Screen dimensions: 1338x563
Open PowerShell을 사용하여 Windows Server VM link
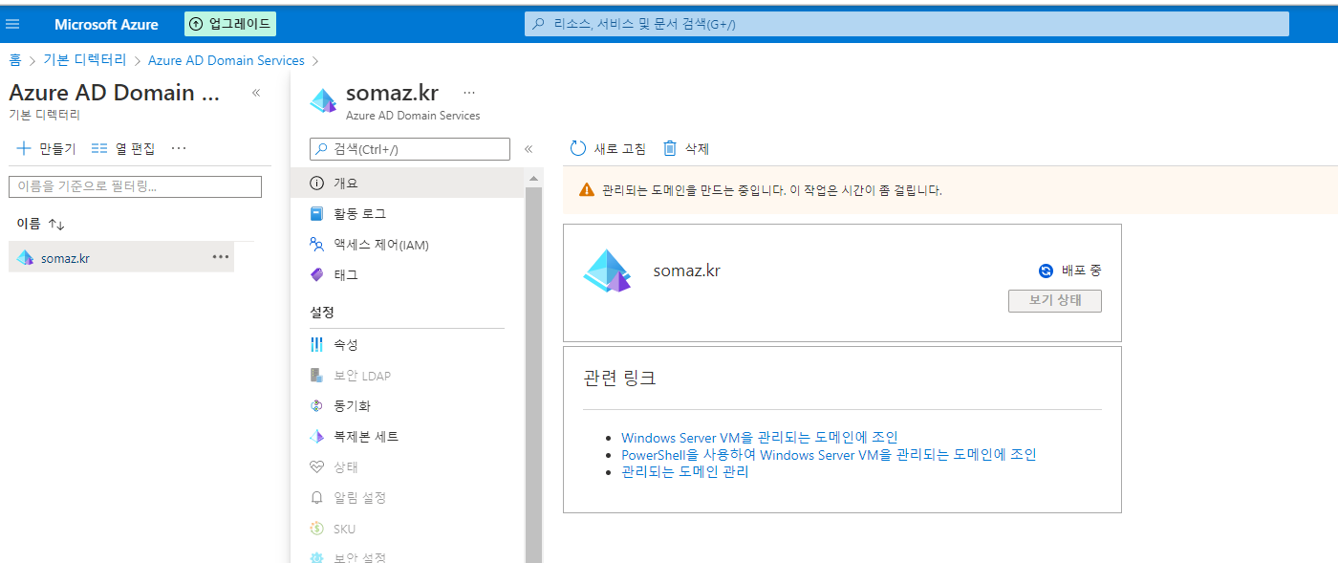829,455
